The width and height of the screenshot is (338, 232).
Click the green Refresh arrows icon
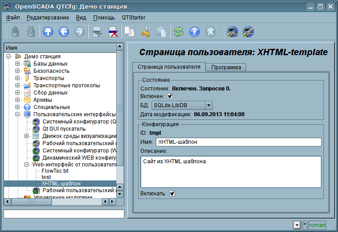pos(179,32)
